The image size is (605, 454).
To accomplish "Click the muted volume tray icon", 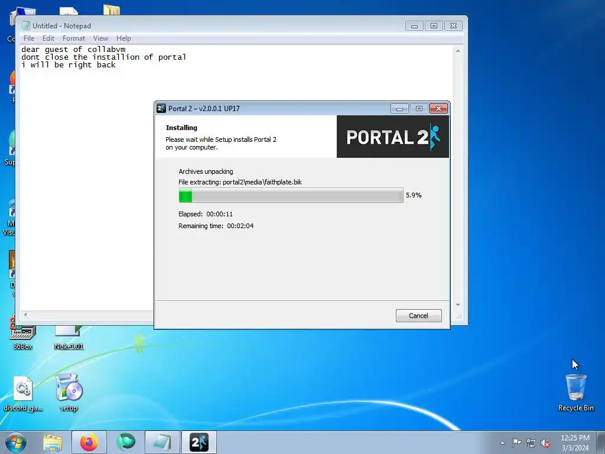I will tap(545, 443).
